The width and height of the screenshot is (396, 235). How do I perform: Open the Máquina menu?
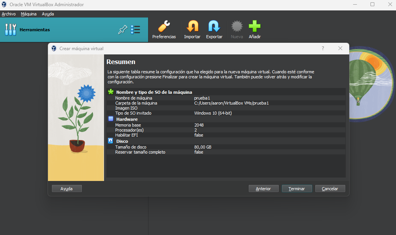tap(29, 14)
